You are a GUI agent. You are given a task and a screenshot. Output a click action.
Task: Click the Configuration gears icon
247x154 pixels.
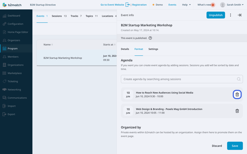[4, 24]
